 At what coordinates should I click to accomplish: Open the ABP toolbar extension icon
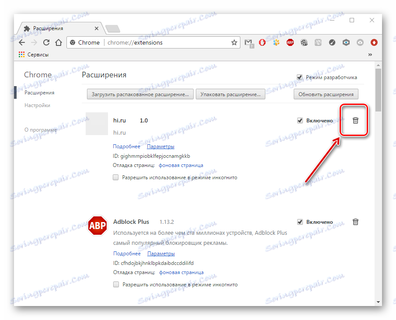pyautogui.click(x=290, y=42)
